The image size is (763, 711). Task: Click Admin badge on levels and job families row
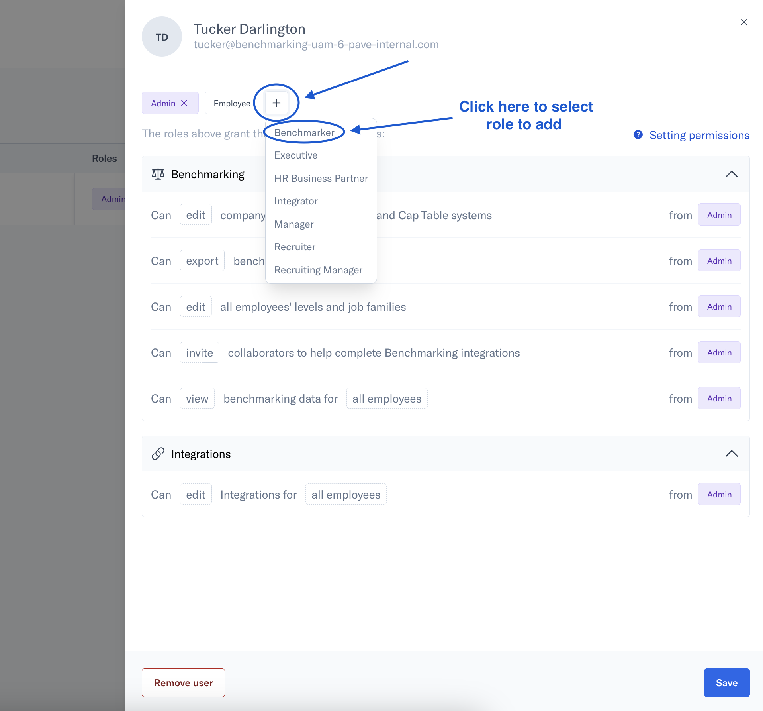pos(719,306)
